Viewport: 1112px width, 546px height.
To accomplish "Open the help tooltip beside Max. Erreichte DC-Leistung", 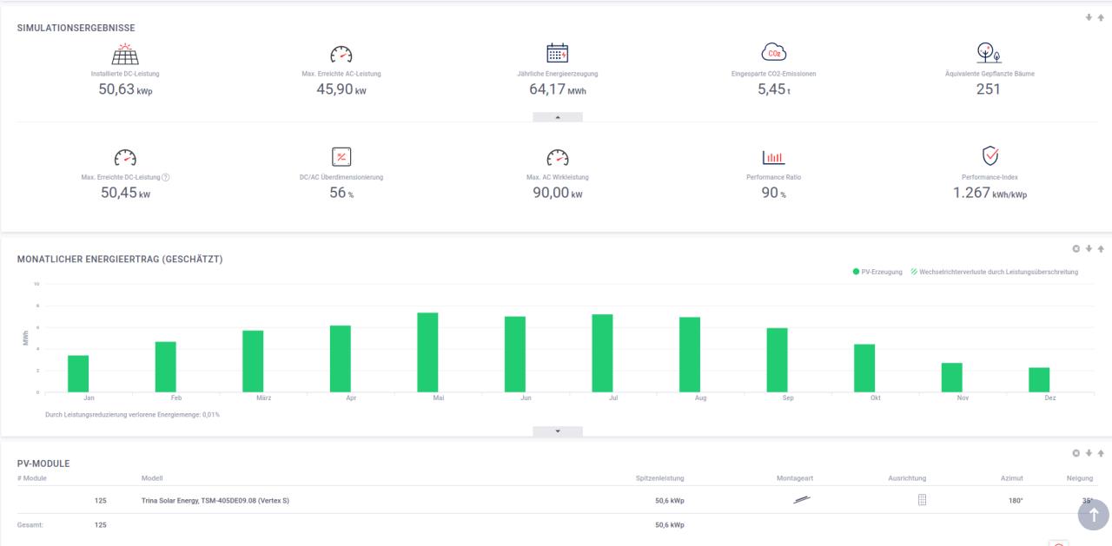I will pyautogui.click(x=166, y=177).
